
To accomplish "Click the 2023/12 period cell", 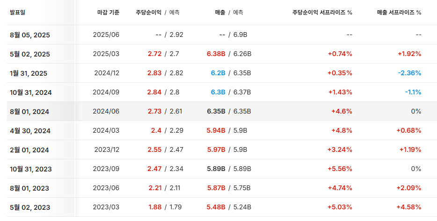I will click(x=107, y=150).
